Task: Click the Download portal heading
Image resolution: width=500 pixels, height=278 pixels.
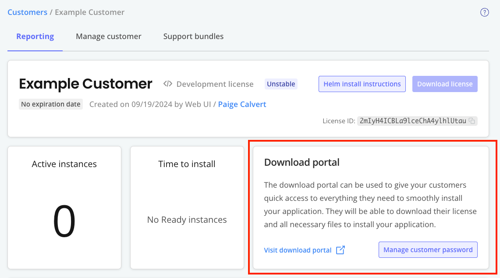Action: (x=301, y=163)
